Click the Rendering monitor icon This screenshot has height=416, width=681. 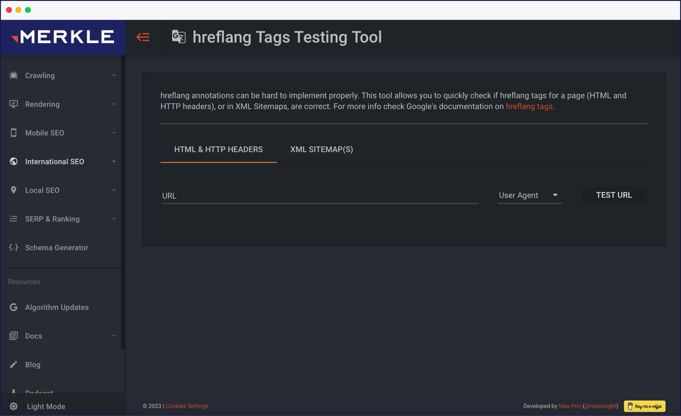pyautogui.click(x=13, y=104)
